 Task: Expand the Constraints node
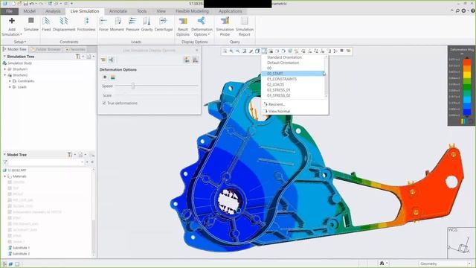10,81
